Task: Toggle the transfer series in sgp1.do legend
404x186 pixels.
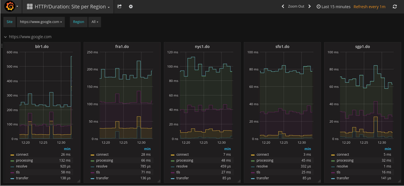Action: tap(343, 178)
